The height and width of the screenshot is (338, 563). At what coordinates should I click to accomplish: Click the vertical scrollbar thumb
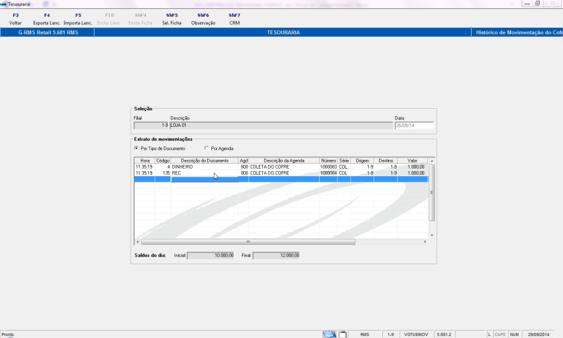[432, 193]
